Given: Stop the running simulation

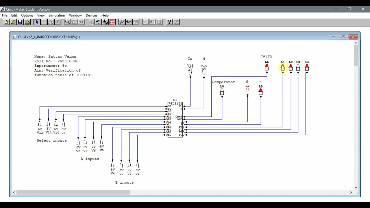Looking at the screenshot, I should [112, 22].
